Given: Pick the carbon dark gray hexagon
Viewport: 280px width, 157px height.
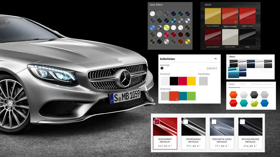Looking at the screenshot, I should [x=254, y=94].
